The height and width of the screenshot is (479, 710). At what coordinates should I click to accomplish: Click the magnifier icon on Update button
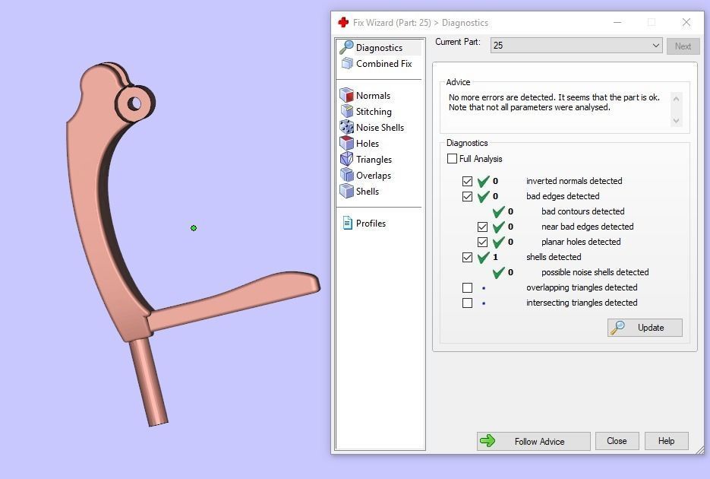[x=617, y=327]
